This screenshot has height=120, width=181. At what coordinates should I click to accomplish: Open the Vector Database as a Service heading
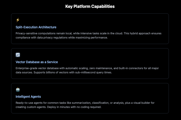[x=37, y=62]
